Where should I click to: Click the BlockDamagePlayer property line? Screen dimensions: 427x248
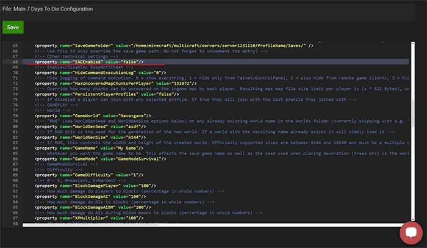click(x=95, y=186)
